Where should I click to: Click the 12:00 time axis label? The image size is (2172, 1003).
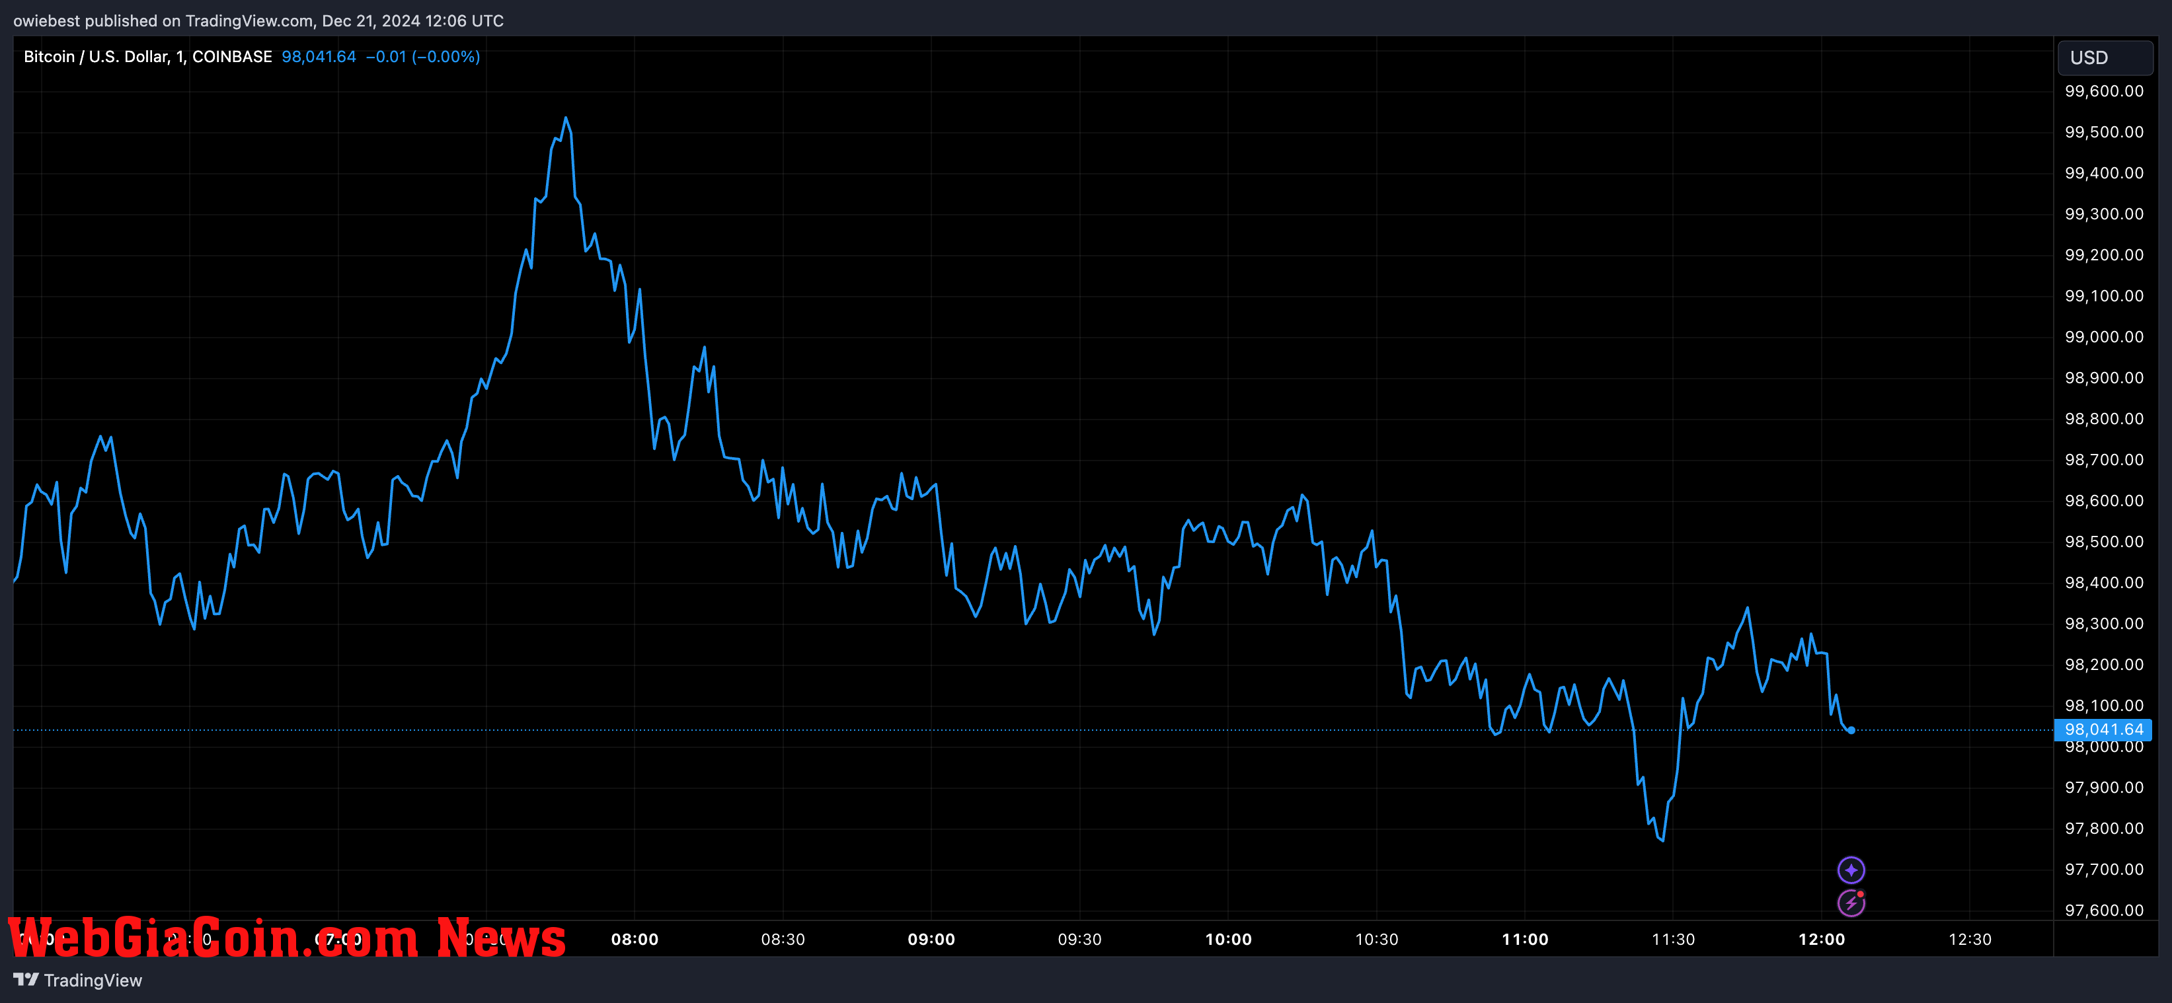point(1821,939)
